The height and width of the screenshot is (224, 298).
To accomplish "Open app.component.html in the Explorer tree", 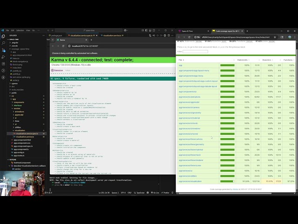I will [x=22, y=140].
